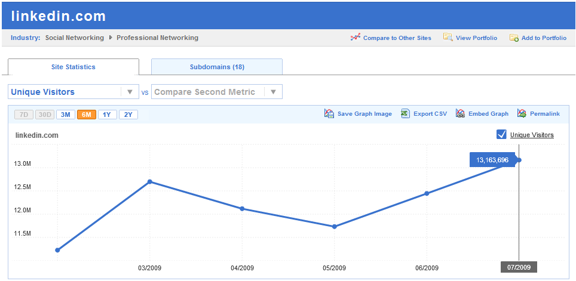
Task: Click the linkedin.com graph title label
Action: [36, 135]
